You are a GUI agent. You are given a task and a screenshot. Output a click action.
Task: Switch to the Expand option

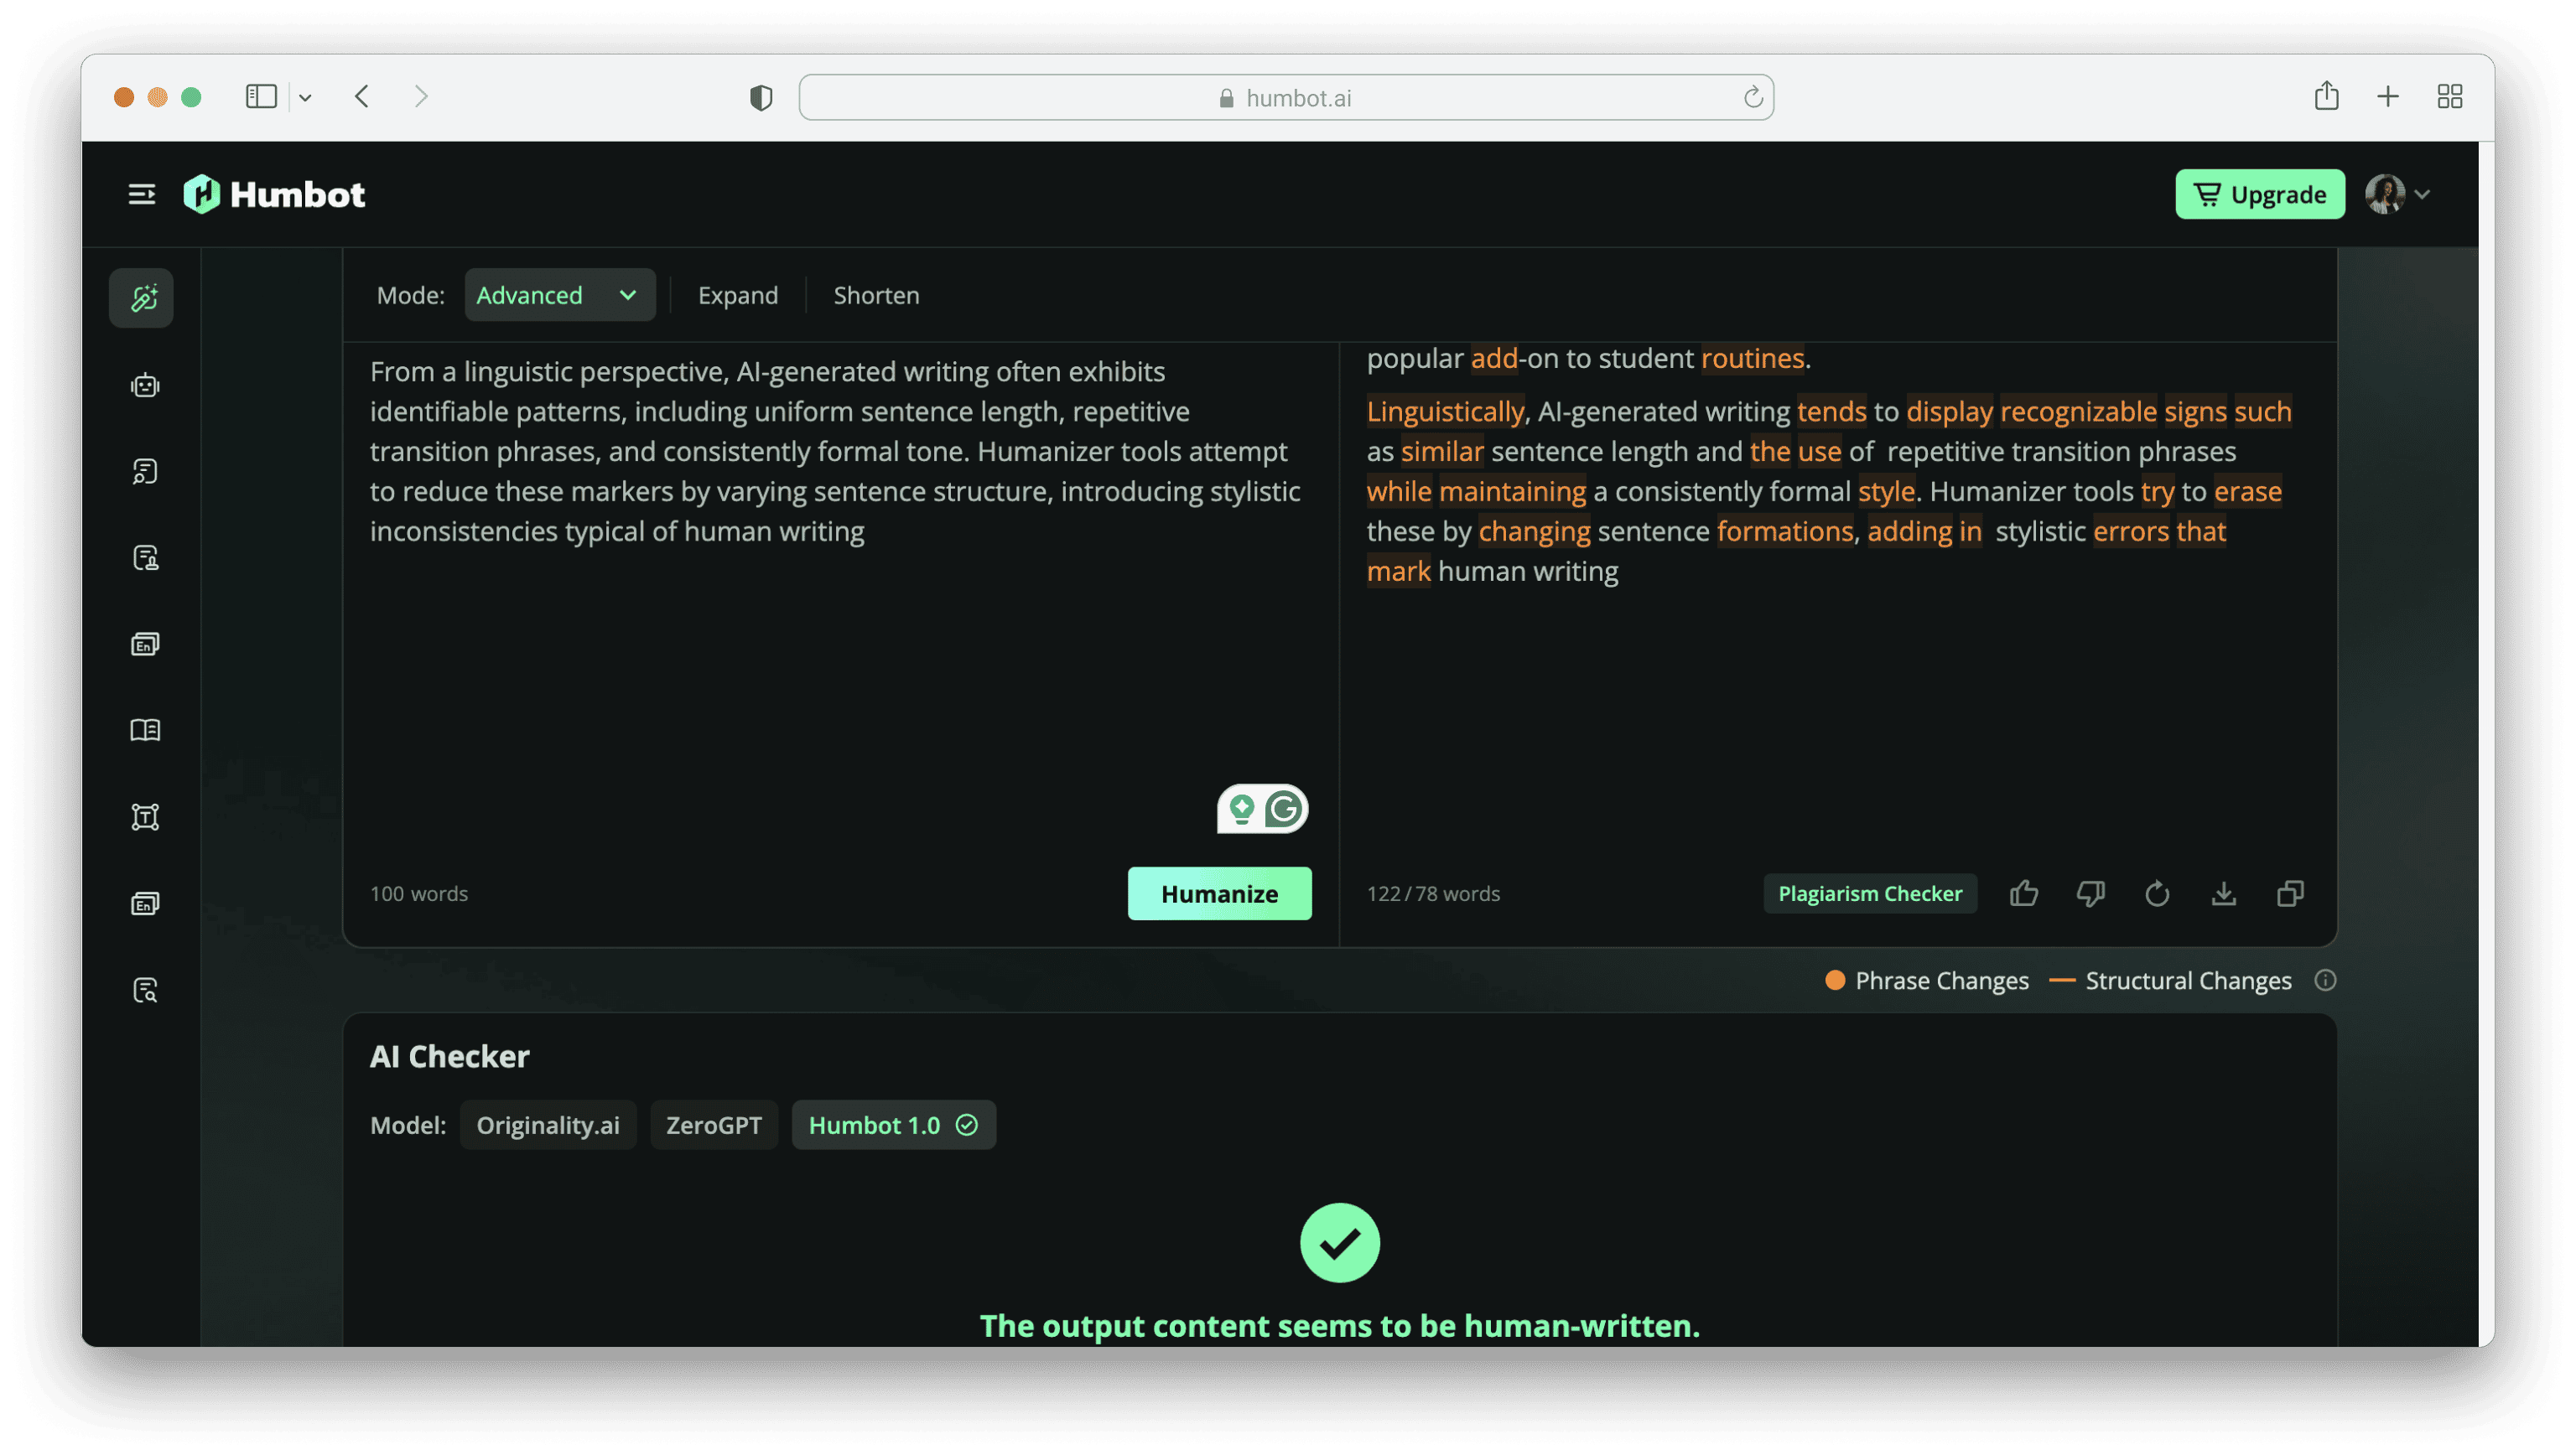pos(737,296)
